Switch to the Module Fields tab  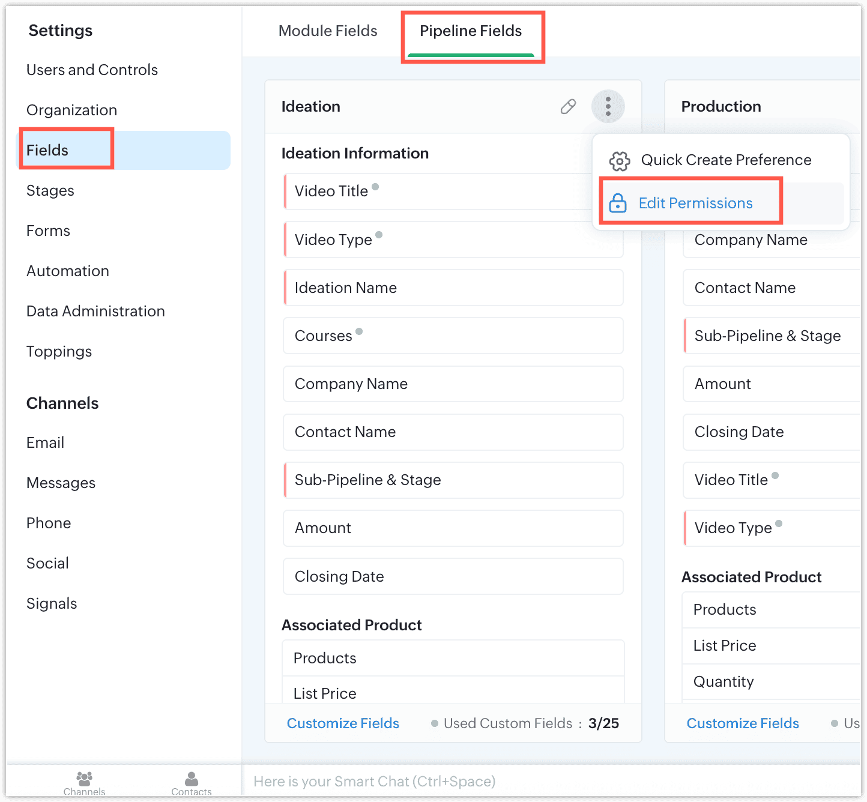[328, 31]
